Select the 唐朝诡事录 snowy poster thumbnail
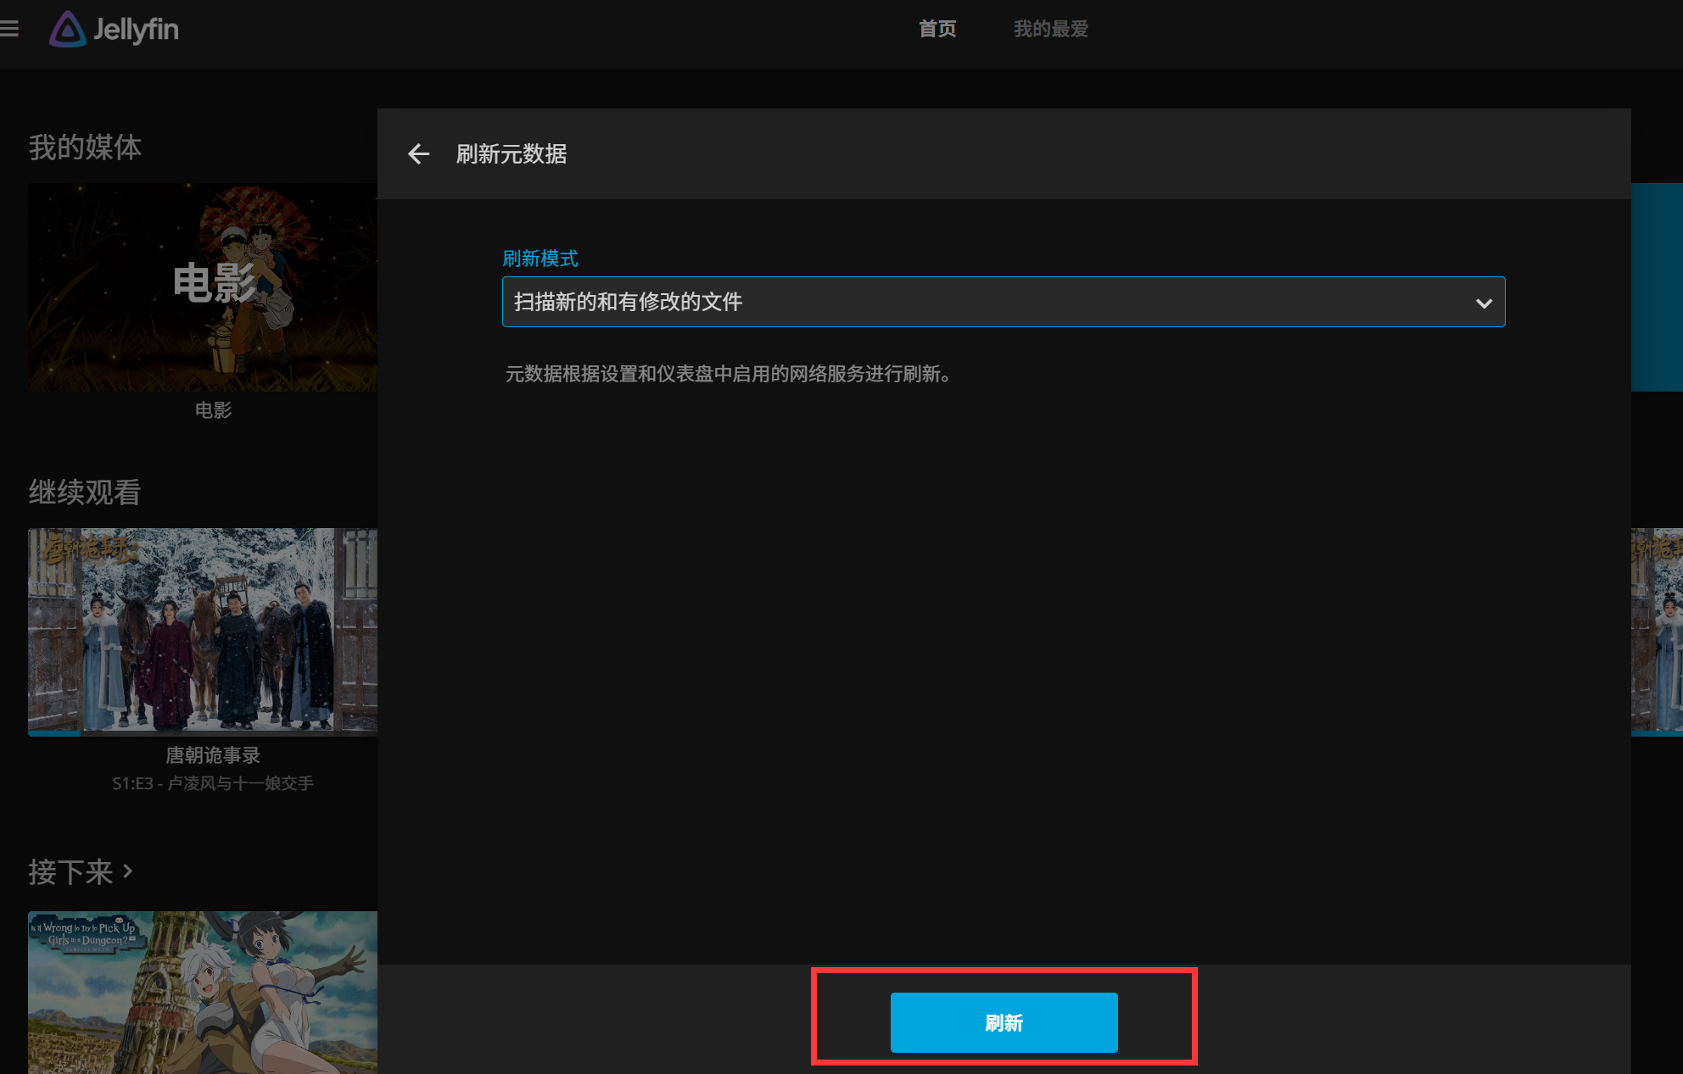 tap(203, 629)
